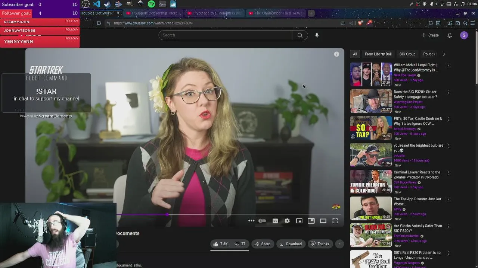Open options menu for SIG's Real P320 Problem

coord(448,253)
